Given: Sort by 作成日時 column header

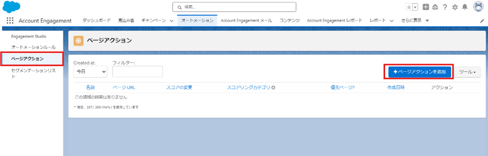Looking at the screenshot, I should coord(396,87).
